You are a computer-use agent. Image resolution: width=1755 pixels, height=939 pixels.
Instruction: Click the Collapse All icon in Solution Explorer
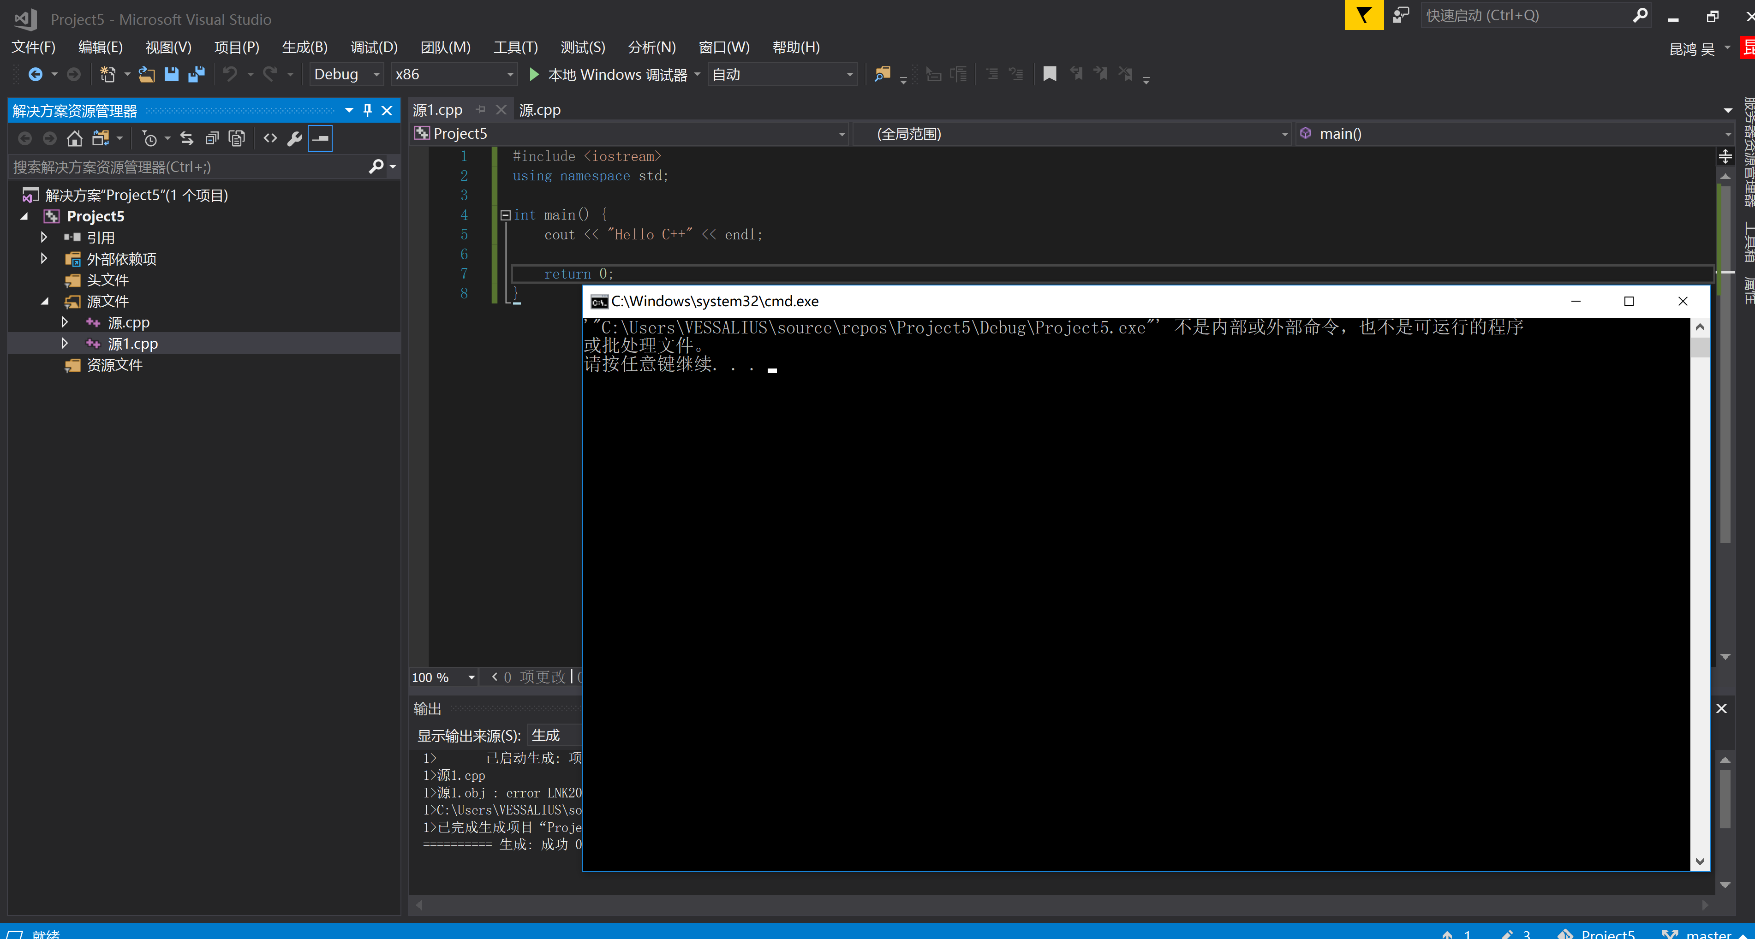pos(212,139)
